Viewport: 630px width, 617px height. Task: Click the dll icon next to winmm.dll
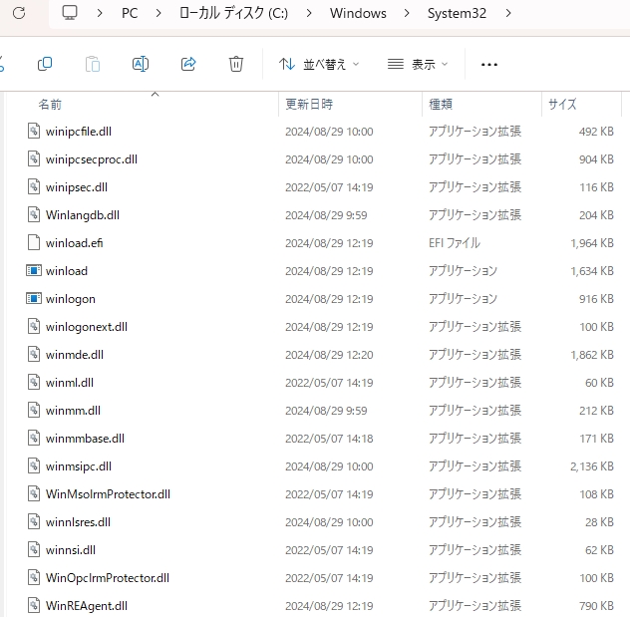34,410
